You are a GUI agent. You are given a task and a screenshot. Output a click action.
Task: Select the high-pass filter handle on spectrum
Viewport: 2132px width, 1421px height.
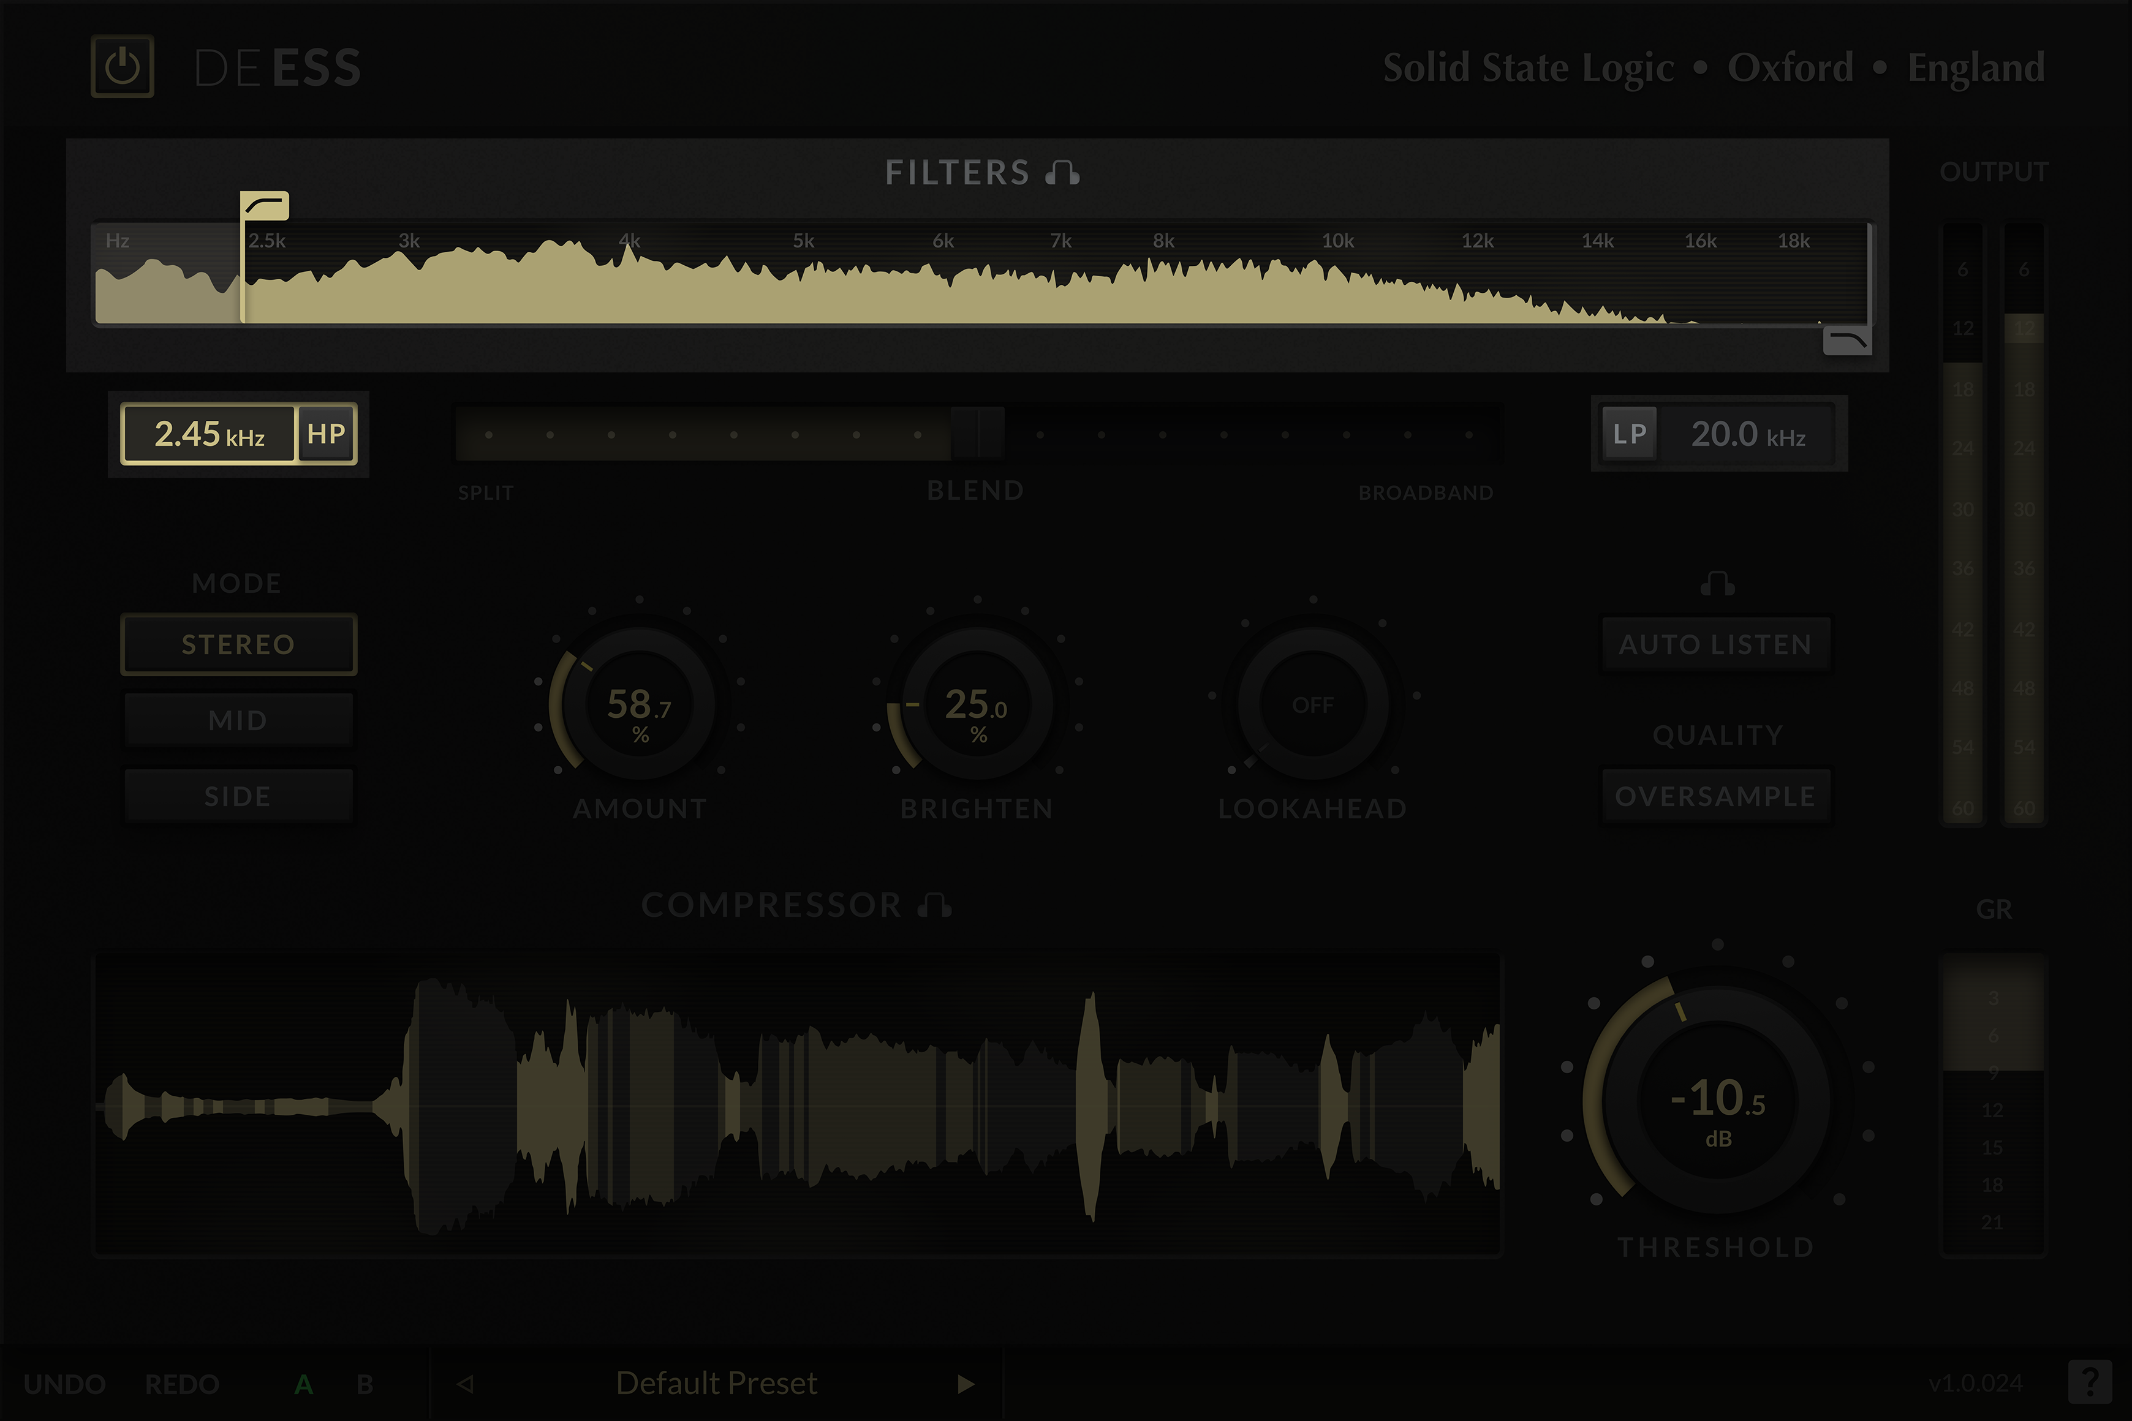coord(264,206)
